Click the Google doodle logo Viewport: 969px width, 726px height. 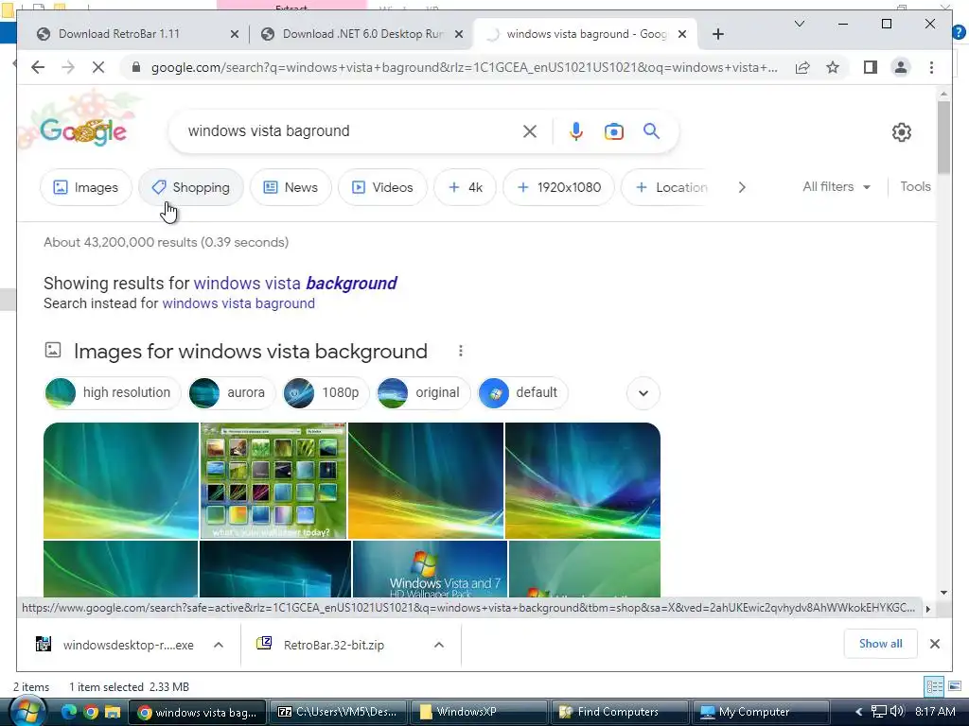click(83, 130)
